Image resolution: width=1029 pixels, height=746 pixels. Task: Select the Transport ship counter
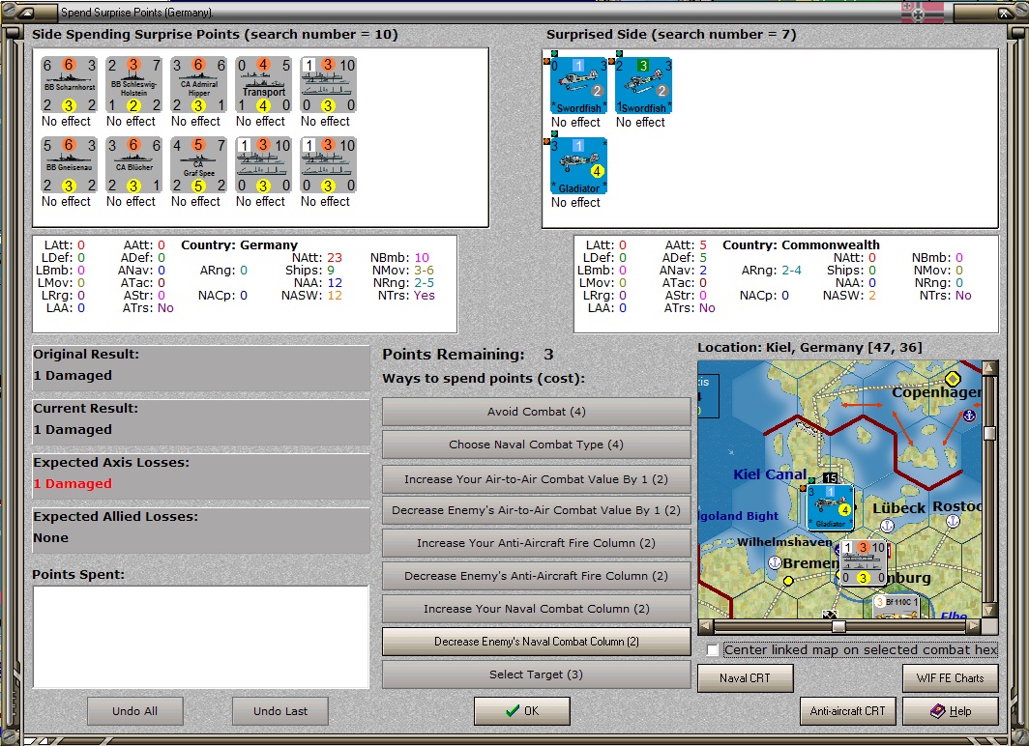point(263,85)
